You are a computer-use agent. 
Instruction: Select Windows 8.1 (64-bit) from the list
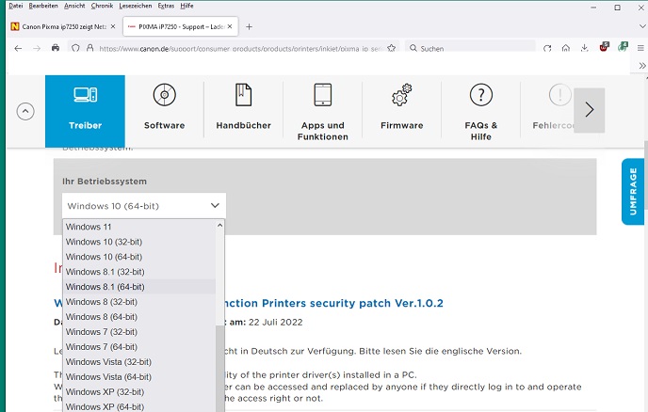(105, 286)
